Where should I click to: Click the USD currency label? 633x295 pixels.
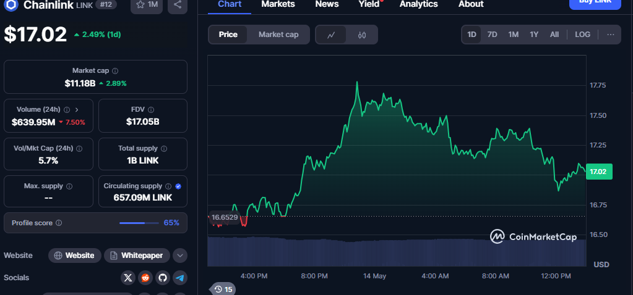pos(601,264)
